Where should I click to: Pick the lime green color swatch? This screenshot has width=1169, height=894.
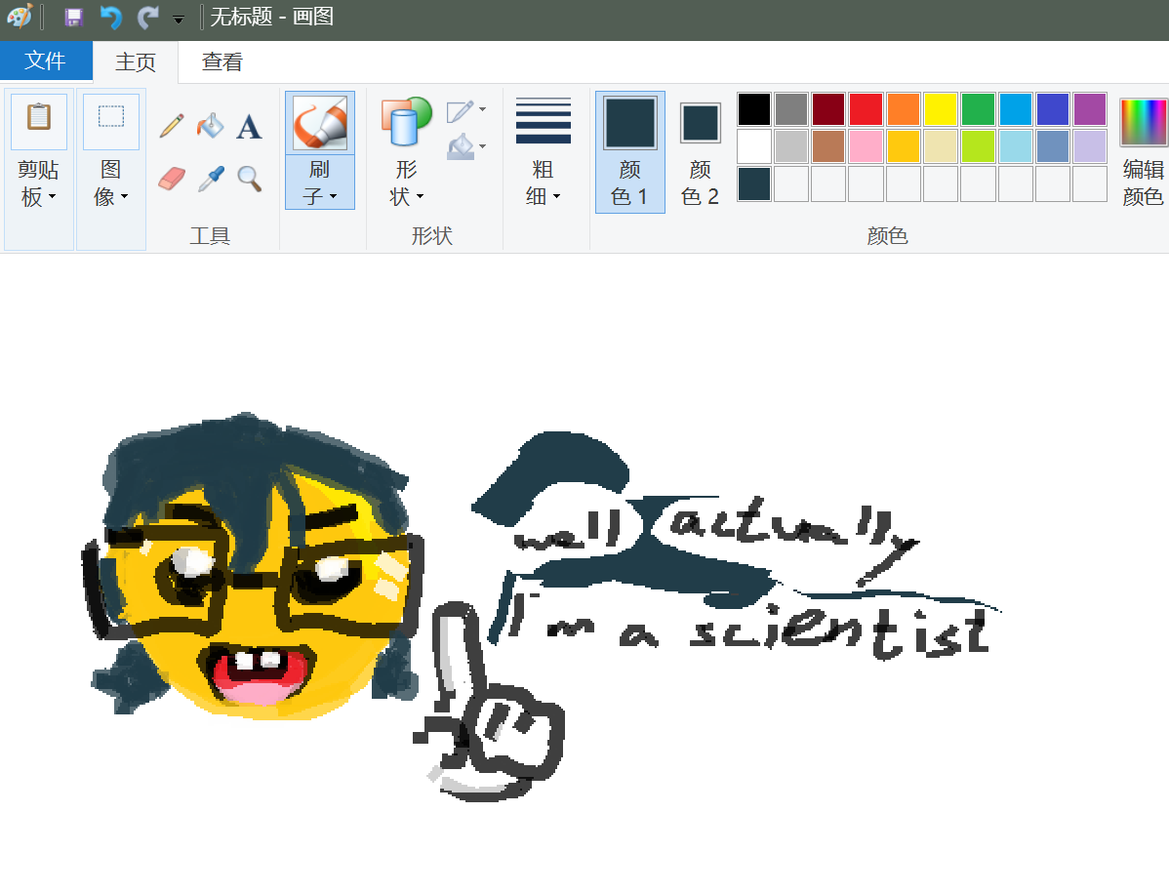(x=978, y=147)
